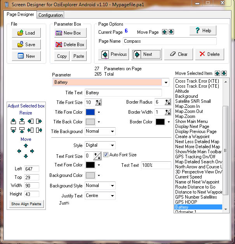
Task: Click the Resize icon extending box right edge outward
Action: 39,121
